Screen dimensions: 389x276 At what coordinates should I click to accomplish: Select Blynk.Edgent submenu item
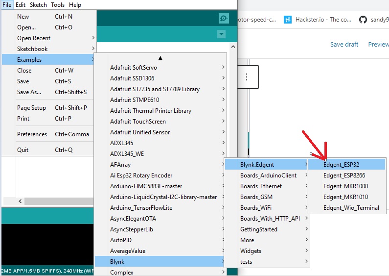[x=266, y=165]
